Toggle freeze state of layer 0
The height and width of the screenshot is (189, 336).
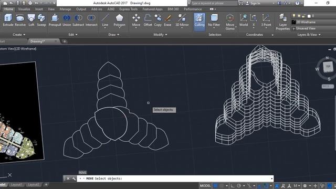click(299, 16)
